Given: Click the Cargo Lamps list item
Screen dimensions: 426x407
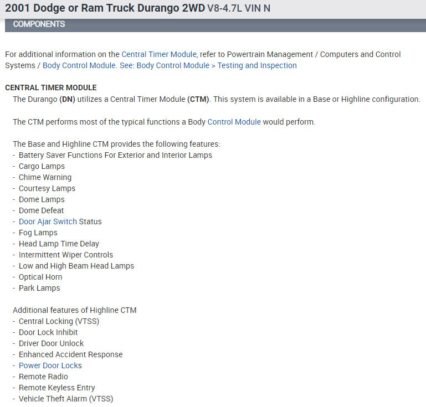Looking at the screenshot, I should (42, 166).
